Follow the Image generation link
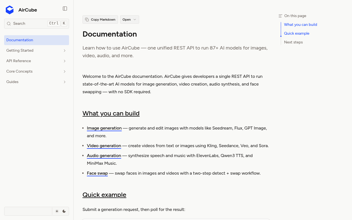This screenshot has width=352, height=220. click(104, 128)
